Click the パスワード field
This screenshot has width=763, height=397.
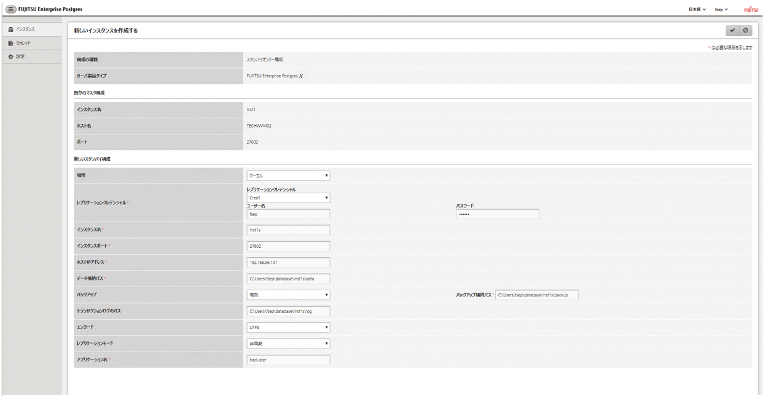497,214
